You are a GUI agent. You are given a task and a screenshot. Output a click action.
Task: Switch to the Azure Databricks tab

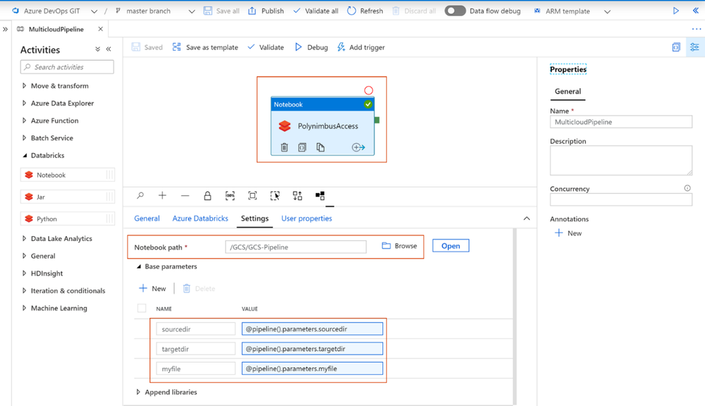(x=200, y=219)
